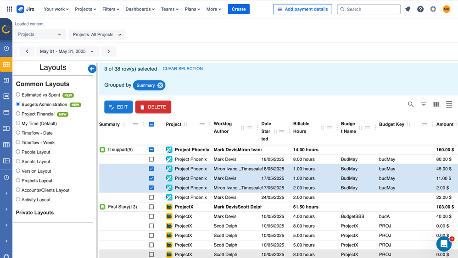The height and width of the screenshot is (258, 458).
Task: Click the red DELETE button
Action: [x=153, y=107]
